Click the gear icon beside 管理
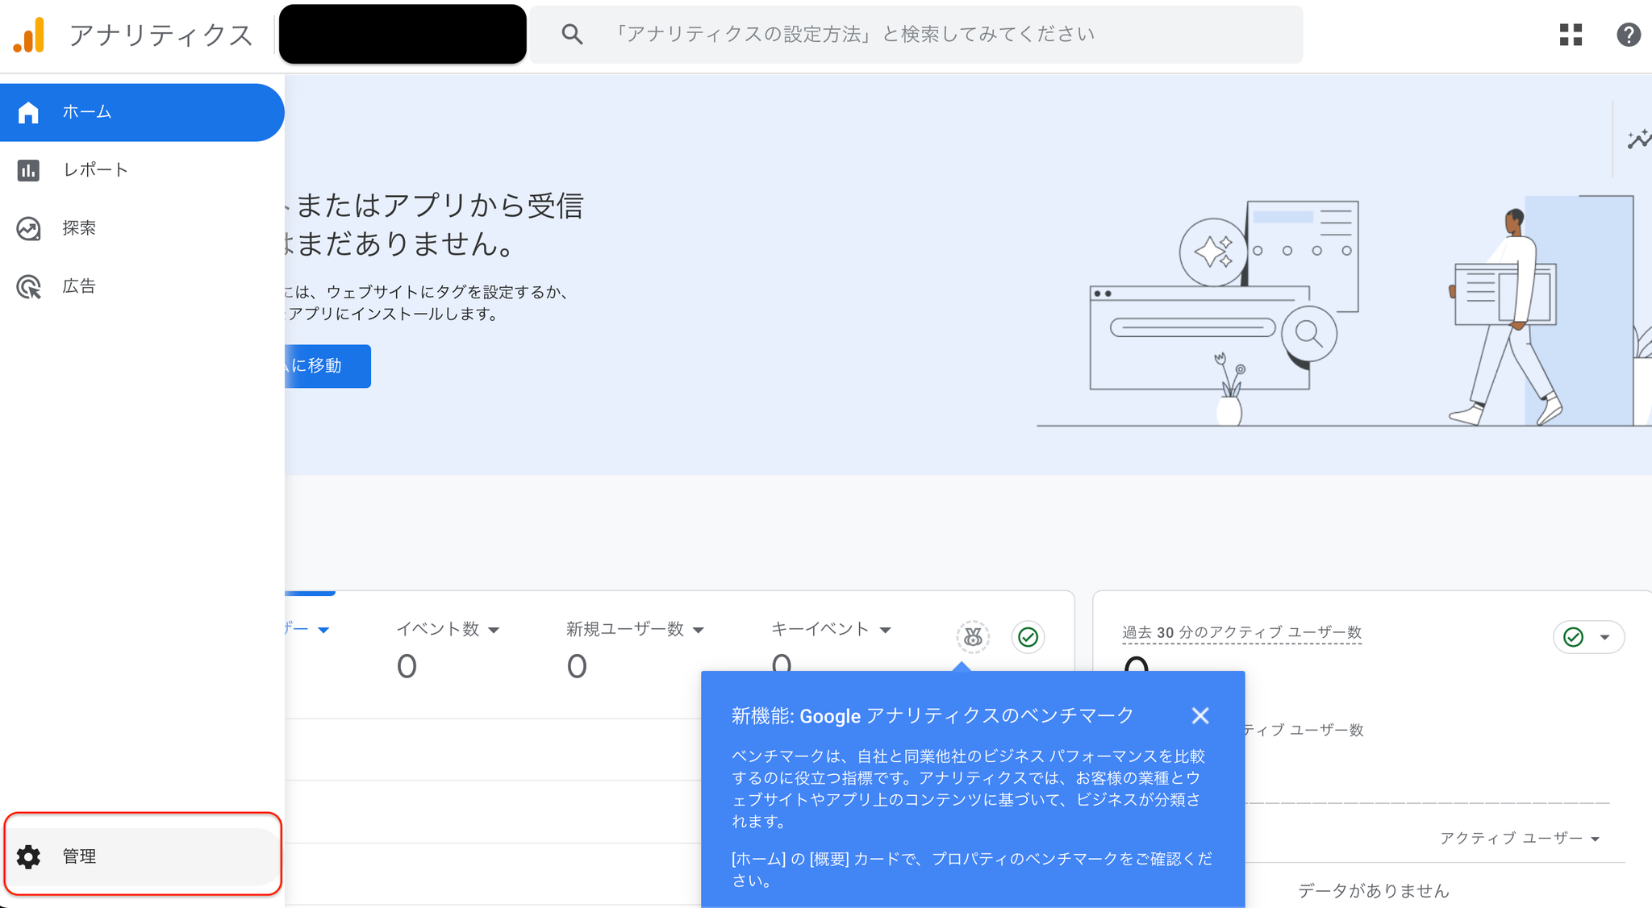 click(28, 856)
